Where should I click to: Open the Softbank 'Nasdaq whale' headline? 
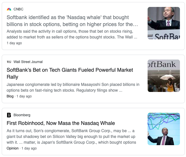click(x=72, y=21)
